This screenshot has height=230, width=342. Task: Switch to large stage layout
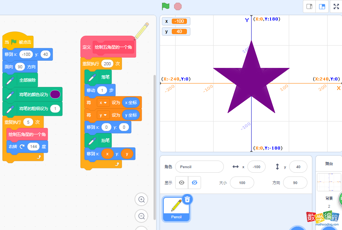pyautogui.click(x=322, y=6)
